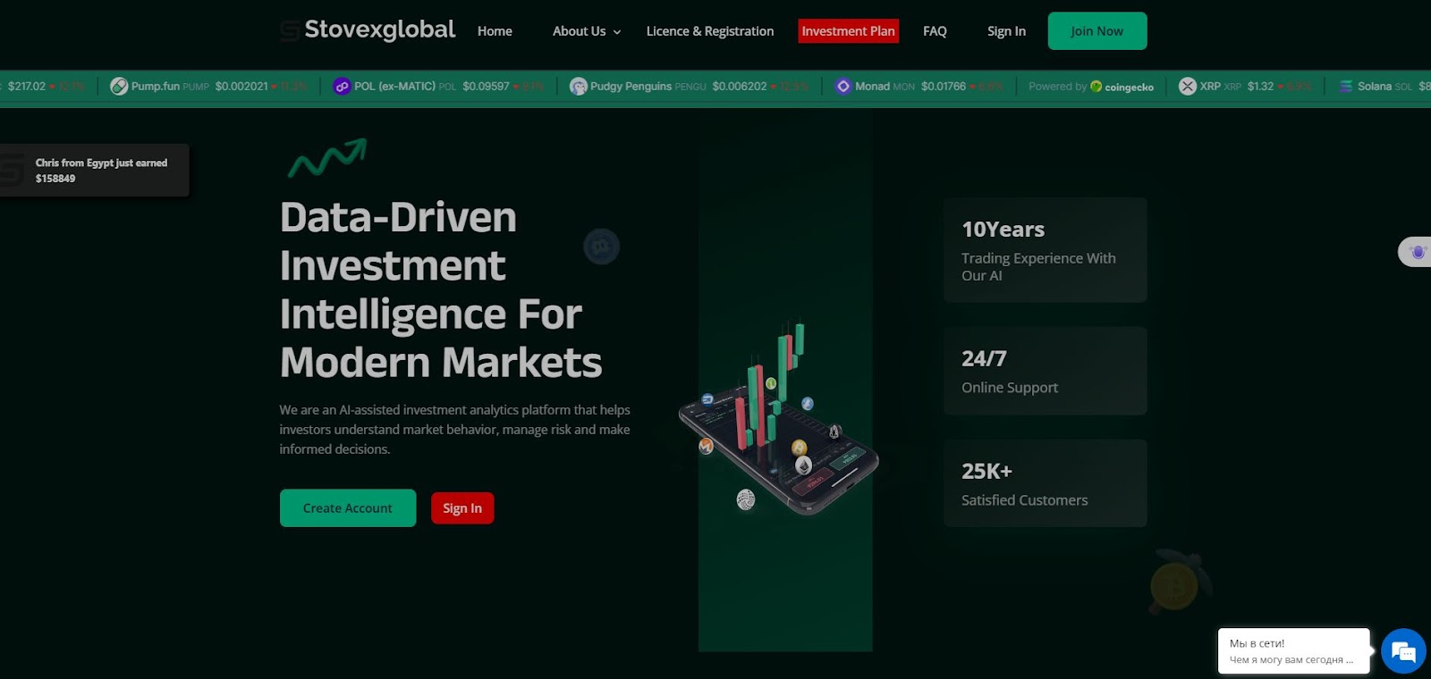Click the phone candlestick chart illustration
This screenshot has height=679, width=1431.
coord(778,420)
